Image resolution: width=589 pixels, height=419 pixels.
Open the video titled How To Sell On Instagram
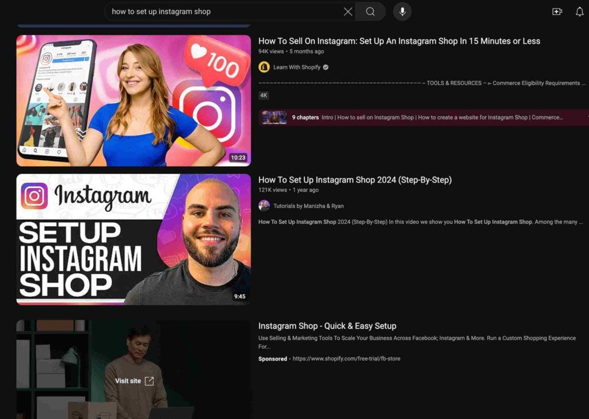[x=399, y=41]
